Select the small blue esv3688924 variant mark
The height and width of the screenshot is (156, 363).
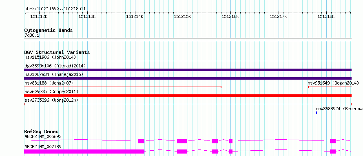(317, 113)
